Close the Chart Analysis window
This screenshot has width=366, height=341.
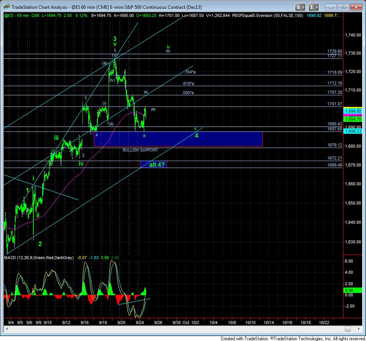point(356,7)
